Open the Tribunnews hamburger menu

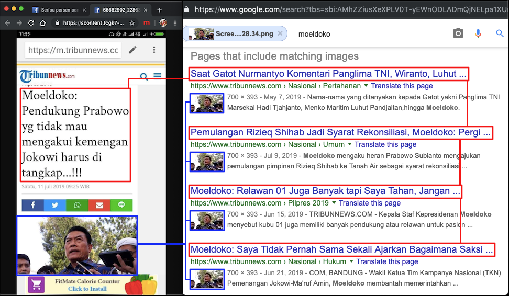(x=157, y=76)
